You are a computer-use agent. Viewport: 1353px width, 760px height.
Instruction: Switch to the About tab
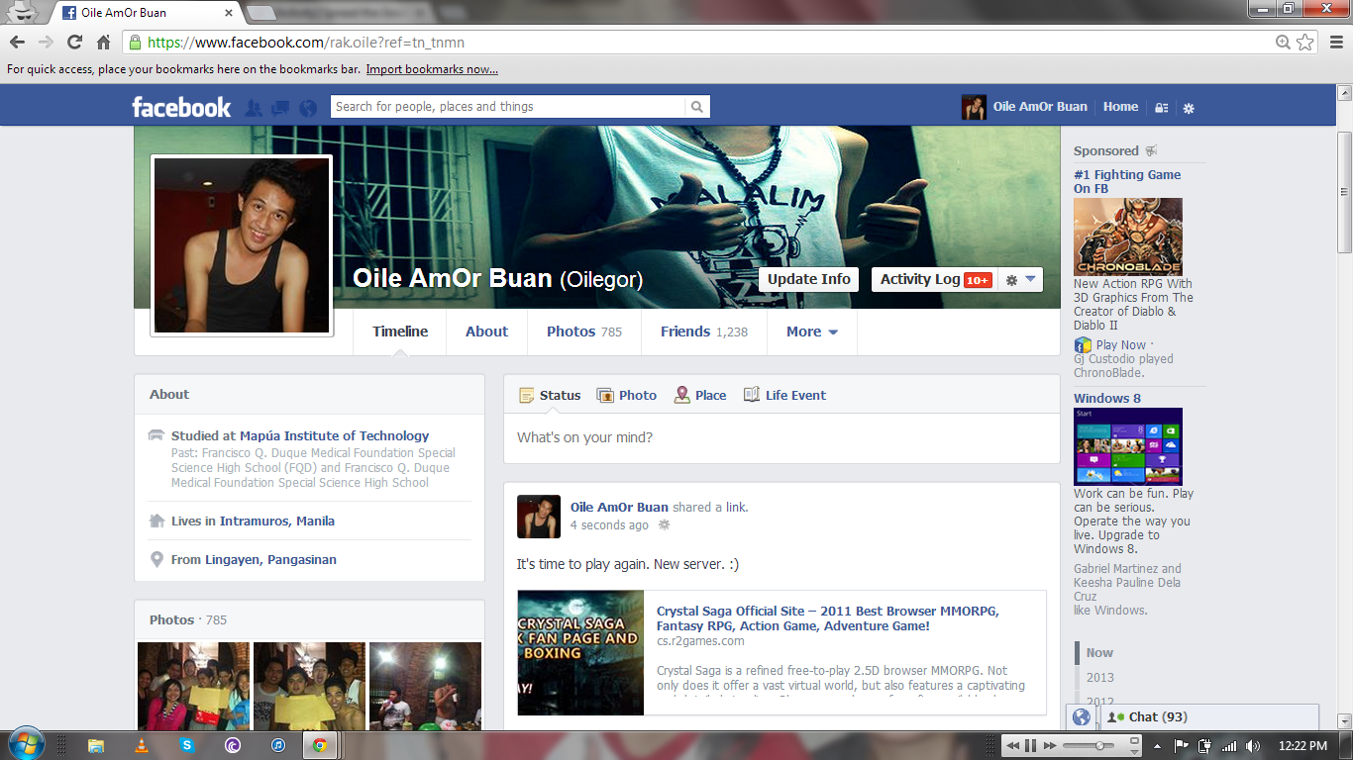coord(486,332)
